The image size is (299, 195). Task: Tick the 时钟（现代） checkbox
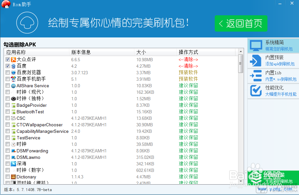7,92
